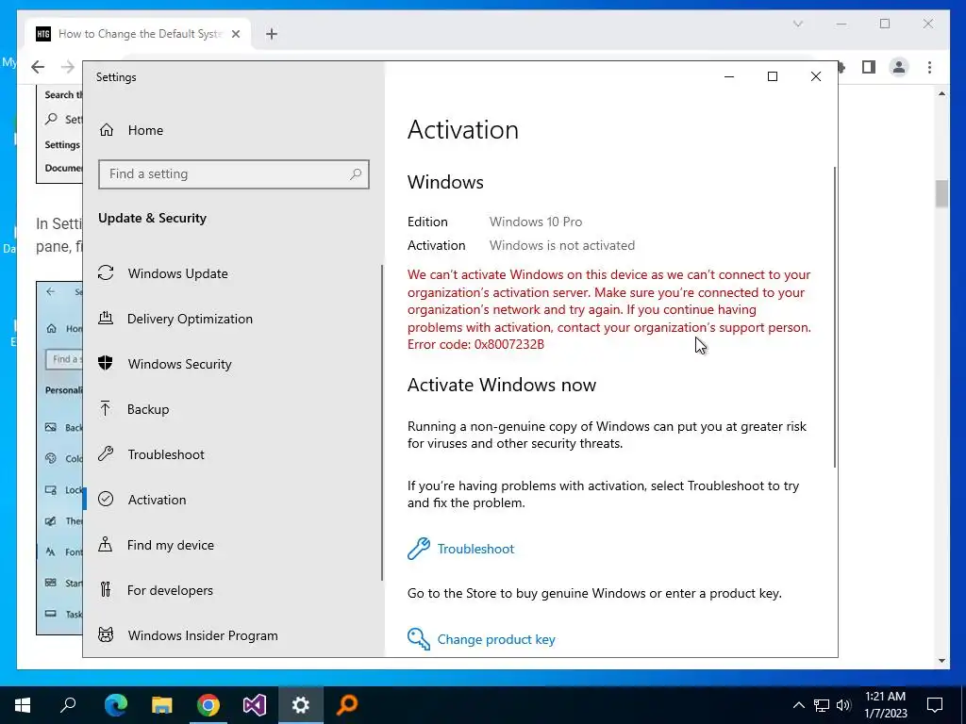Open taskbar search

tap(68, 705)
